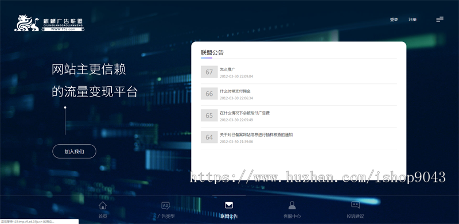Click the AD ad-types icon

[x=166, y=206]
